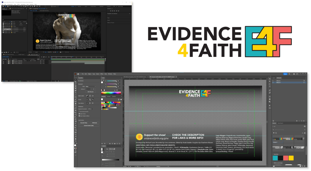Switch to the Review workspace in After Effects
Screen dimensions: 311x171
(x=79, y=6)
